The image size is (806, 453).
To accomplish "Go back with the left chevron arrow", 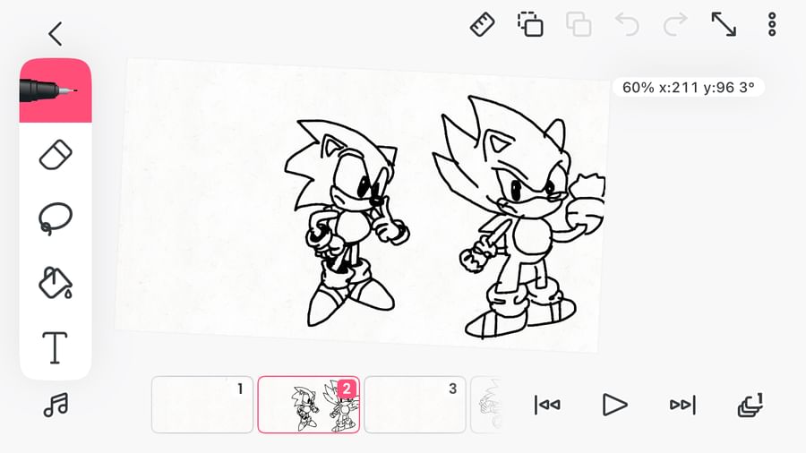I will coord(56,34).
